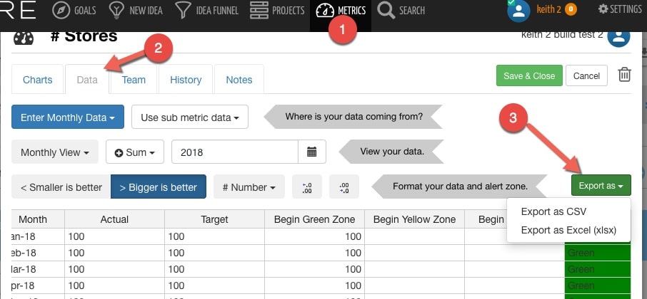This screenshot has height=299, width=647.
Task: Open the Sum aggregation dropdown
Action: tap(135, 152)
